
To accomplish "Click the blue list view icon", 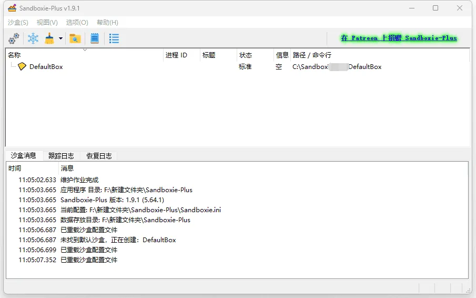I will (x=114, y=38).
